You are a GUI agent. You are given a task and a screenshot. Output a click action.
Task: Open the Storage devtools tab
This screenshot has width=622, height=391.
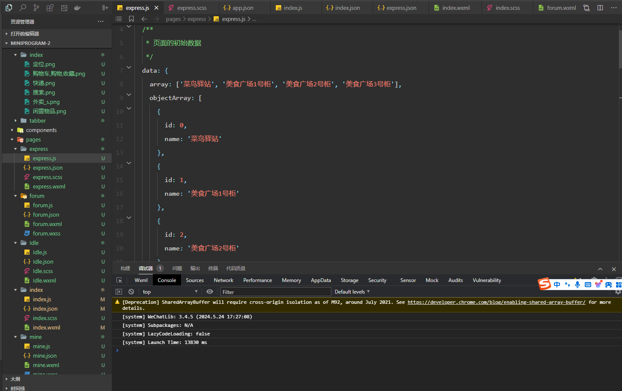[349, 280]
